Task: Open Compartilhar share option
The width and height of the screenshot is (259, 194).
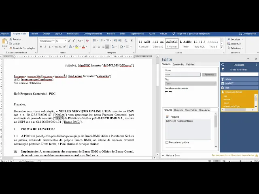Action: tap(247, 34)
